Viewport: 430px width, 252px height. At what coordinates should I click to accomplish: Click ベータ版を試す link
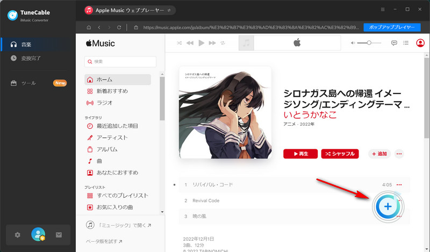(104, 241)
